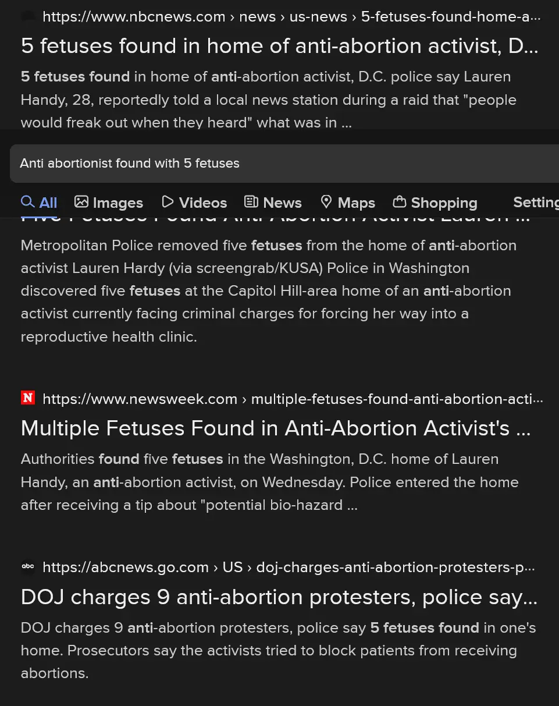This screenshot has height=706, width=559.
Task: Select the Shopping tab
Action: [x=444, y=203]
